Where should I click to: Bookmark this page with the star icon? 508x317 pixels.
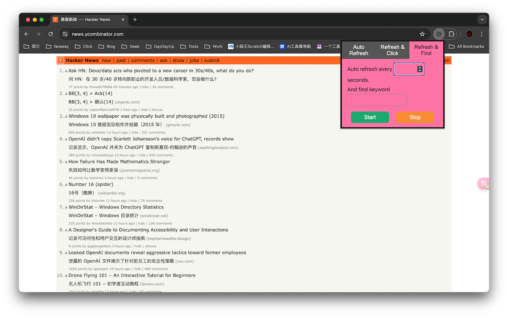coord(422,34)
